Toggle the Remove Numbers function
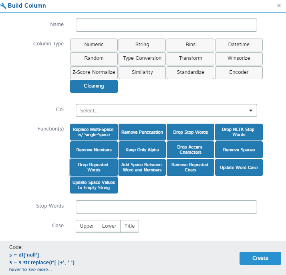This screenshot has height=275, width=286. pos(94,150)
